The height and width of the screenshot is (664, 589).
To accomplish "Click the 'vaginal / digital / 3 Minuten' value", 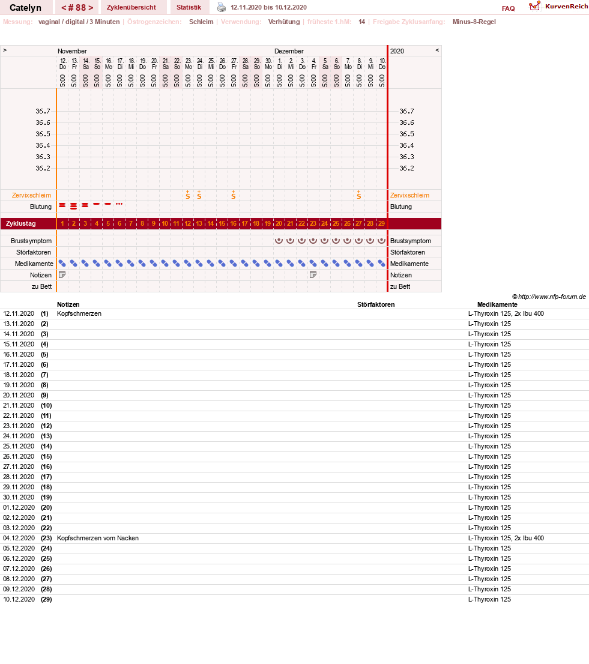I will point(79,22).
